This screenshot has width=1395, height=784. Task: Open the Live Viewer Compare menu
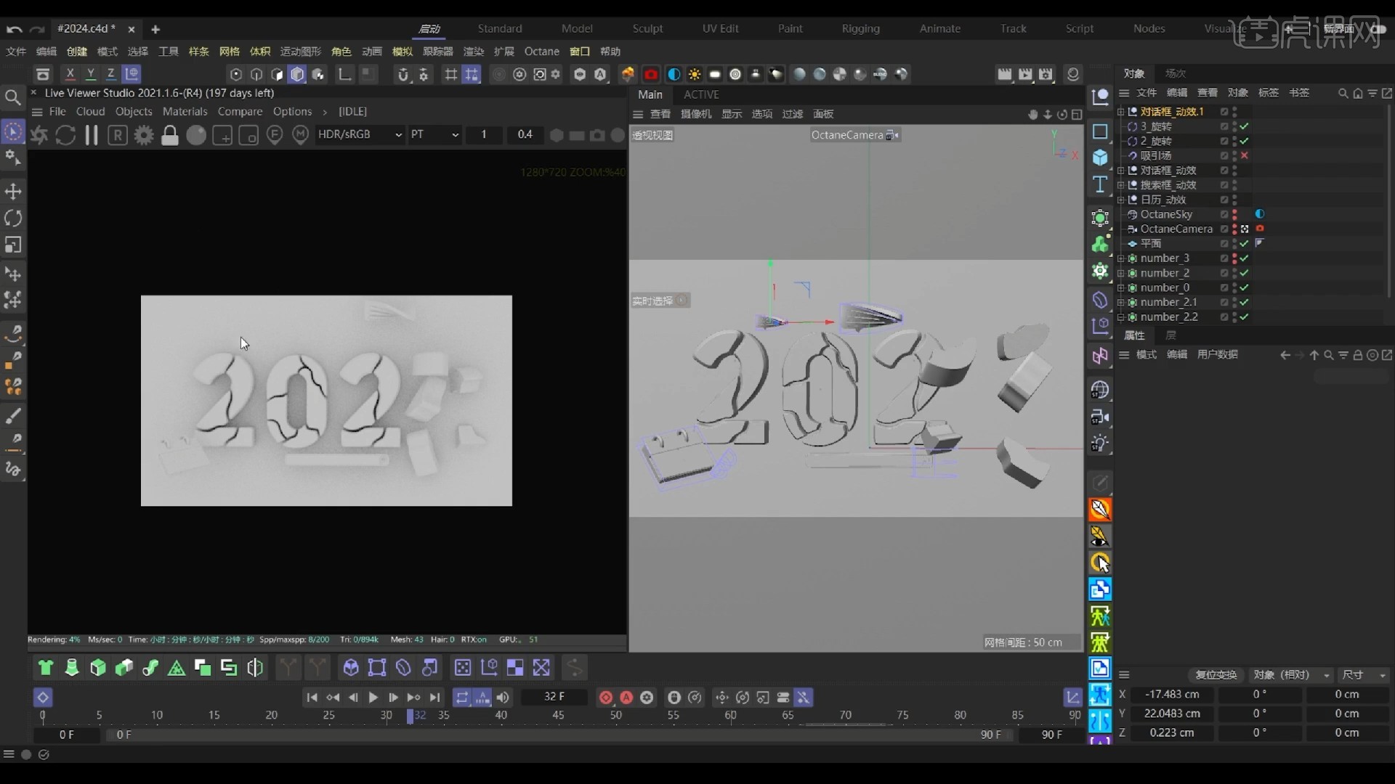point(240,112)
